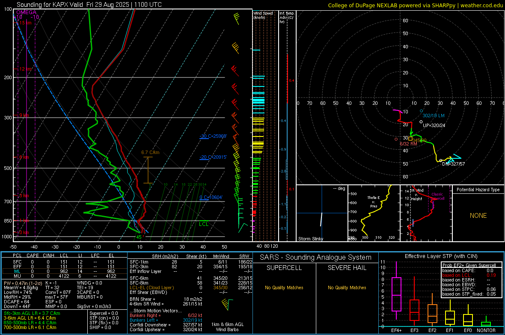Click the SHIP = 0.0 value
505x335 pixels.
pos(100,328)
